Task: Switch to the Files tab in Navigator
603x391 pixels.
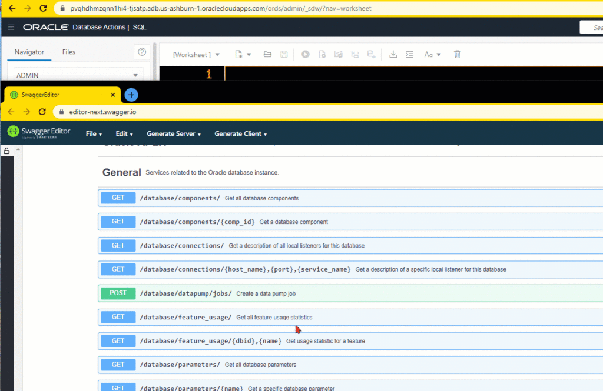Action: tap(68, 52)
